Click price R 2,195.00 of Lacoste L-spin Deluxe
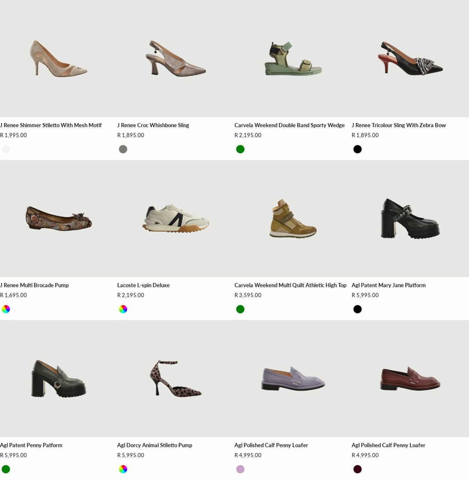This screenshot has width=469, height=480. click(131, 295)
